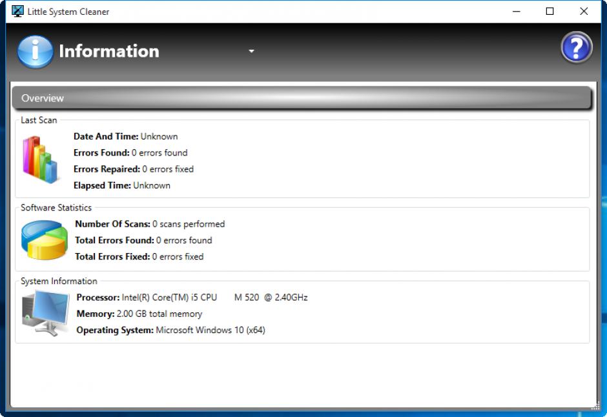The height and width of the screenshot is (417, 607).
Task: Click the Number Of Scans row
Action: coord(149,224)
